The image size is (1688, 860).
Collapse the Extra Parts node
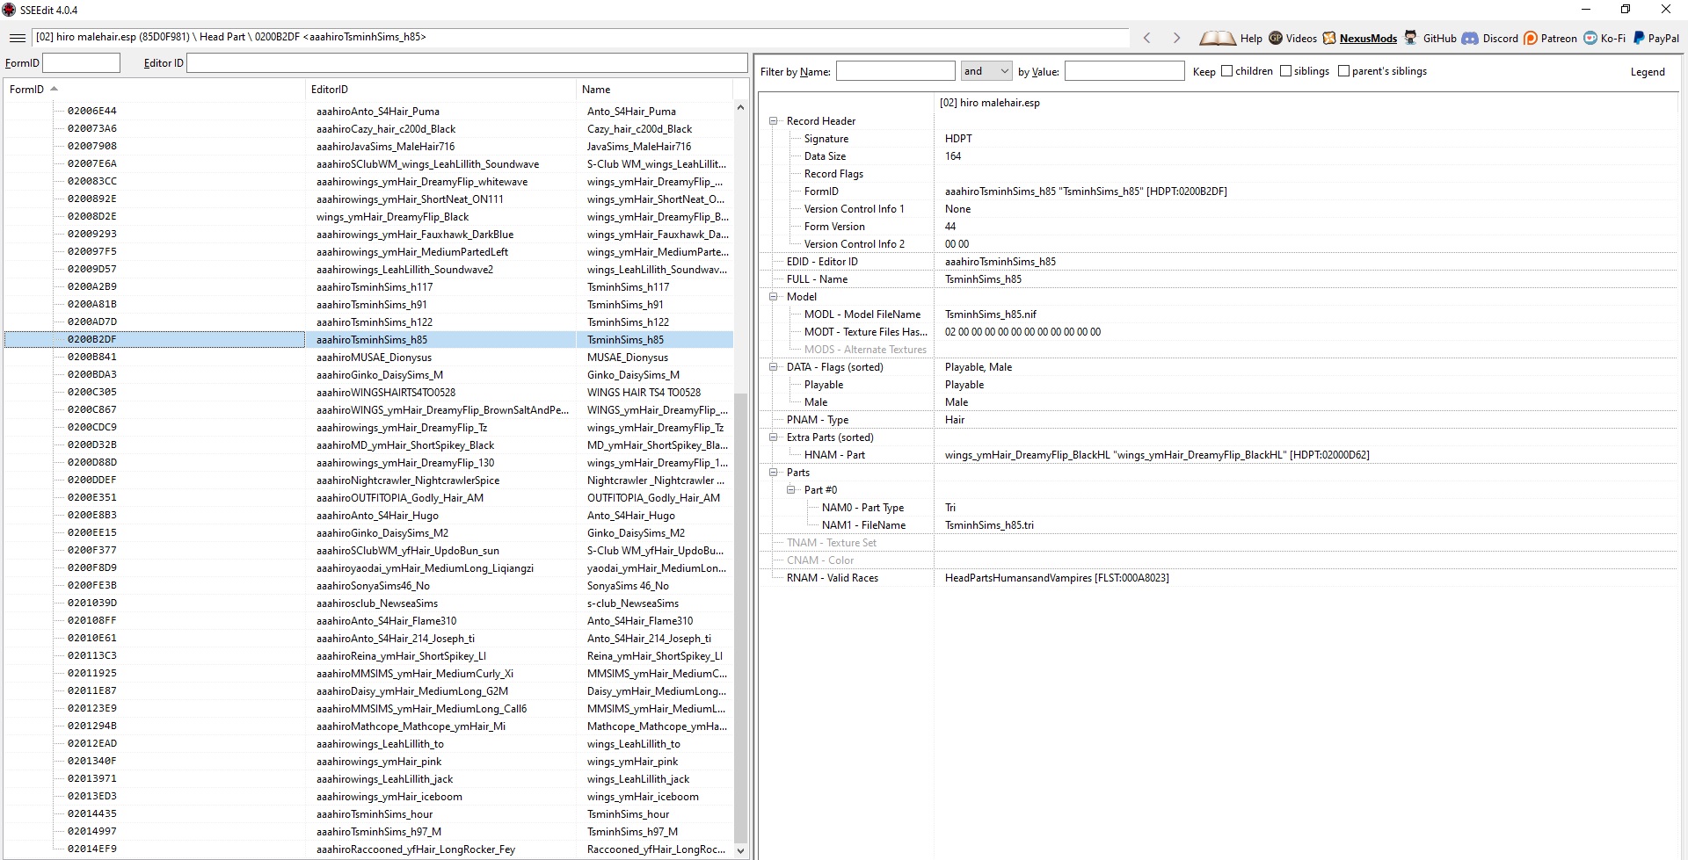pos(774,437)
